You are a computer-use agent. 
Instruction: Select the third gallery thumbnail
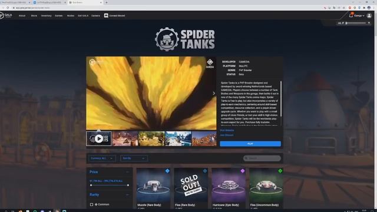pos(151,139)
